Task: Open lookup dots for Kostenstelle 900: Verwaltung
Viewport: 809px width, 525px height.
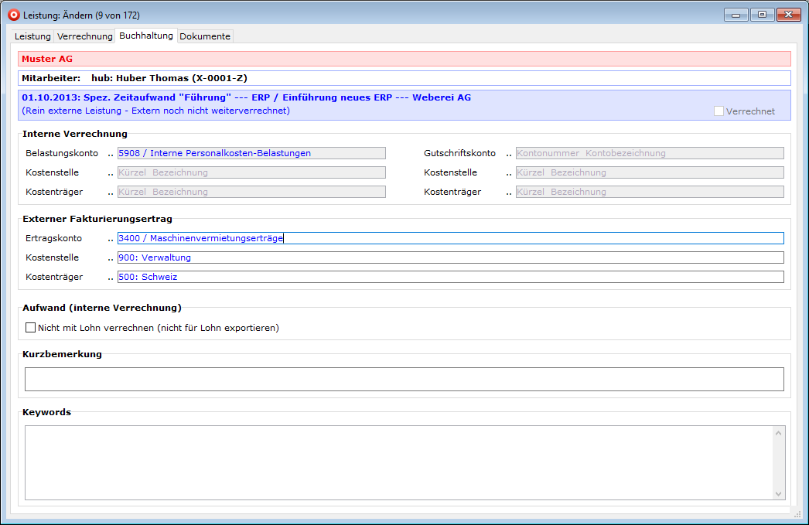Action: (111, 258)
